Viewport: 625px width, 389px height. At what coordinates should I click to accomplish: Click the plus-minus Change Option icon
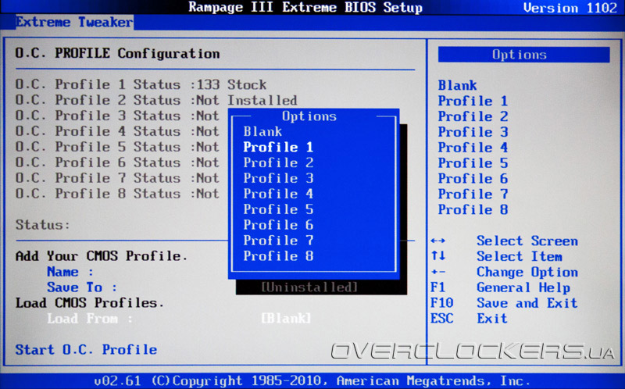pyautogui.click(x=438, y=272)
